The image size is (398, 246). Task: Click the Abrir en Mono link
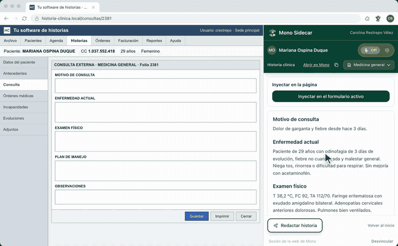tap(316, 65)
